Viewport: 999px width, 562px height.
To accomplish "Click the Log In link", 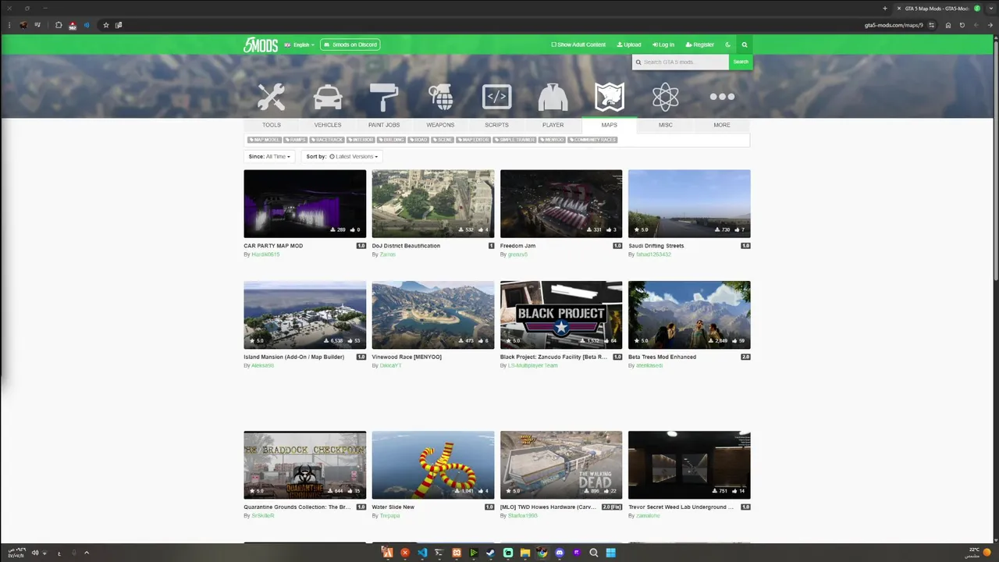I will coord(663,44).
